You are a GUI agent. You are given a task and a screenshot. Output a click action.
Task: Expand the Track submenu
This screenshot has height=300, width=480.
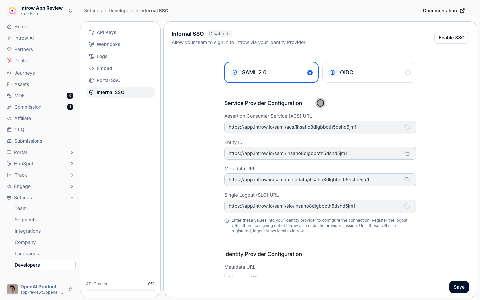[72, 175]
